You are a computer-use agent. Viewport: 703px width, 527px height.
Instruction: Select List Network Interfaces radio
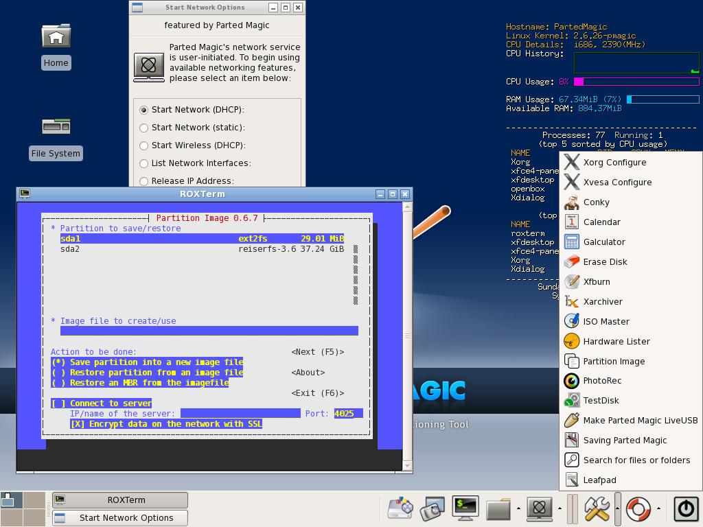pos(143,163)
